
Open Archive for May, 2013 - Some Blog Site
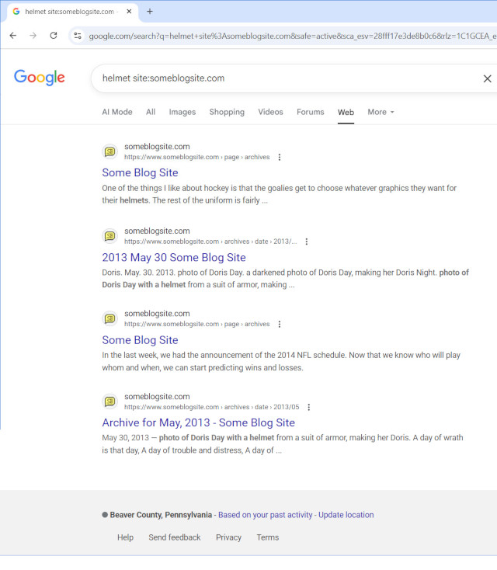(199, 422)
